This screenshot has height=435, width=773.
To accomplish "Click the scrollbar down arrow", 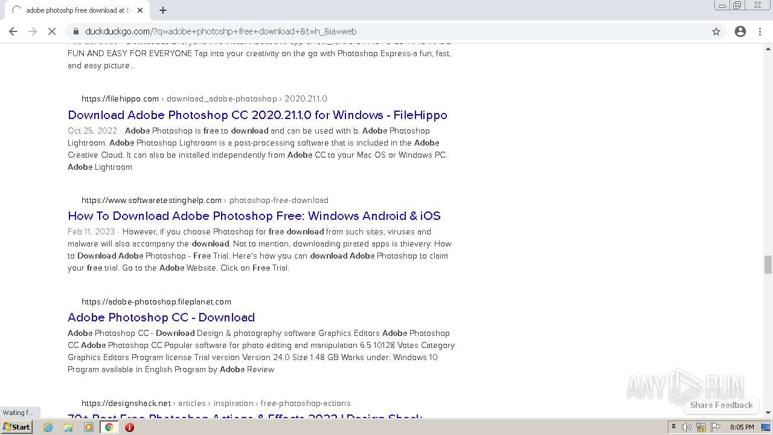I will pos(768,413).
